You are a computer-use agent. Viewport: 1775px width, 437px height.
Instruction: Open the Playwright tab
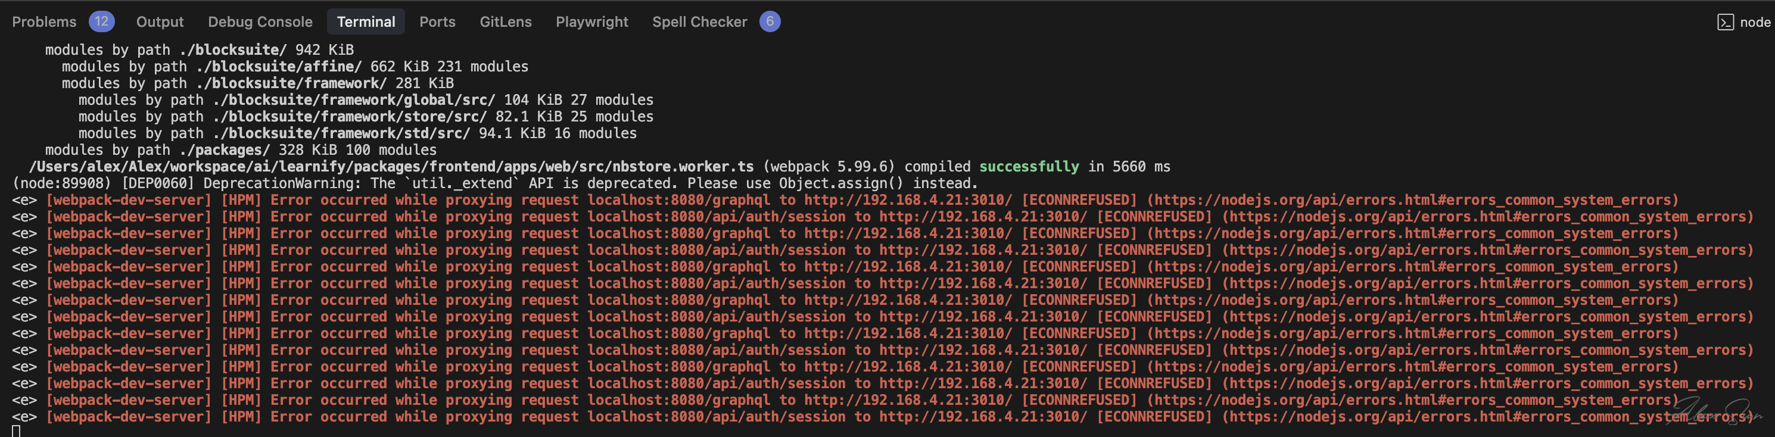592,22
